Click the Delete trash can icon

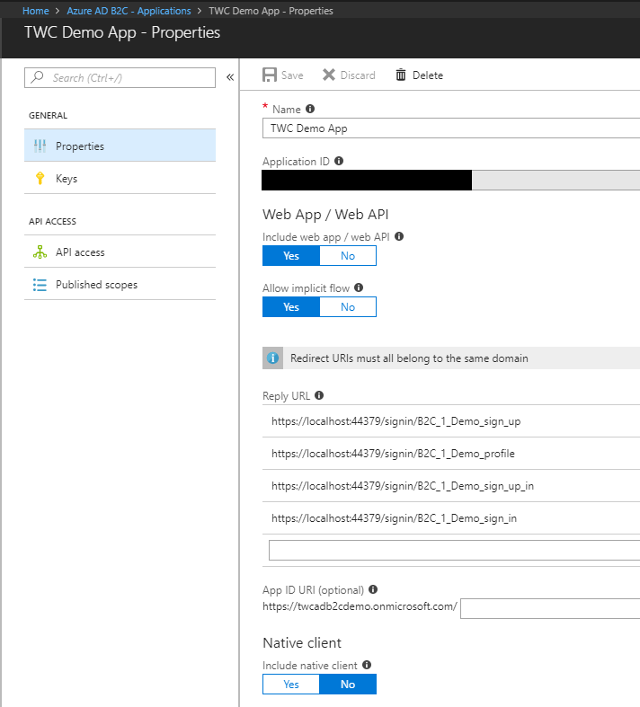[401, 75]
